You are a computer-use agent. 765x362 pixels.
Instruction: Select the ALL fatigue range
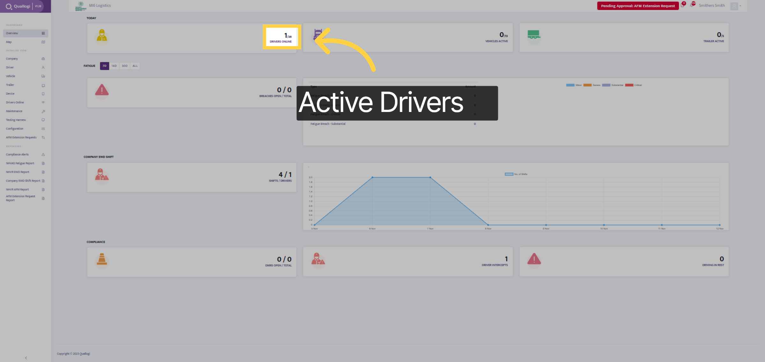pos(135,66)
